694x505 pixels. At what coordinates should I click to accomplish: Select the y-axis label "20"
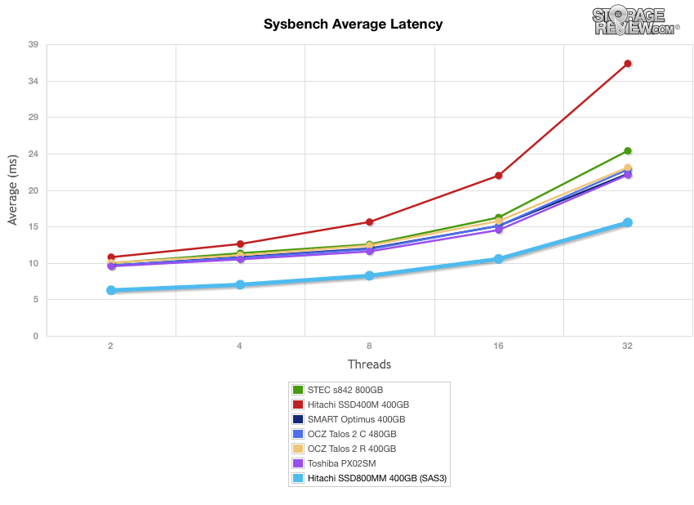pyautogui.click(x=33, y=190)
